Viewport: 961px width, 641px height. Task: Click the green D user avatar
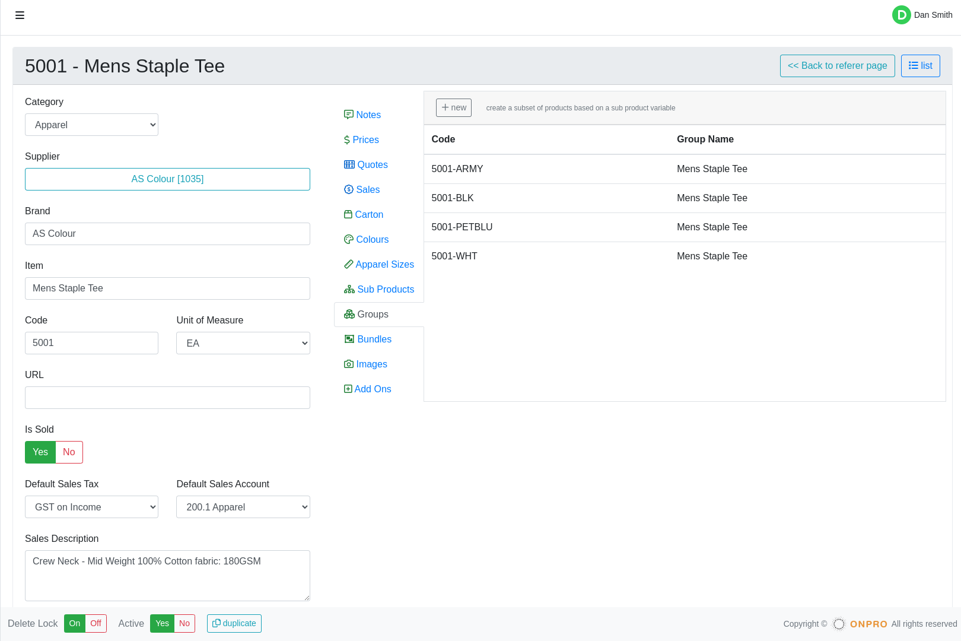click(x=901, y=15)
